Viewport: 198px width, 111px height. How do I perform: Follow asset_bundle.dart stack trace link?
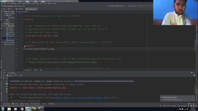80,97
